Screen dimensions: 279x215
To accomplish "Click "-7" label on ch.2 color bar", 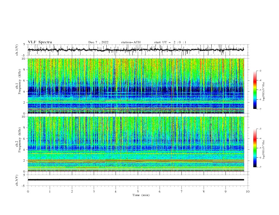I will pos(260,167).
